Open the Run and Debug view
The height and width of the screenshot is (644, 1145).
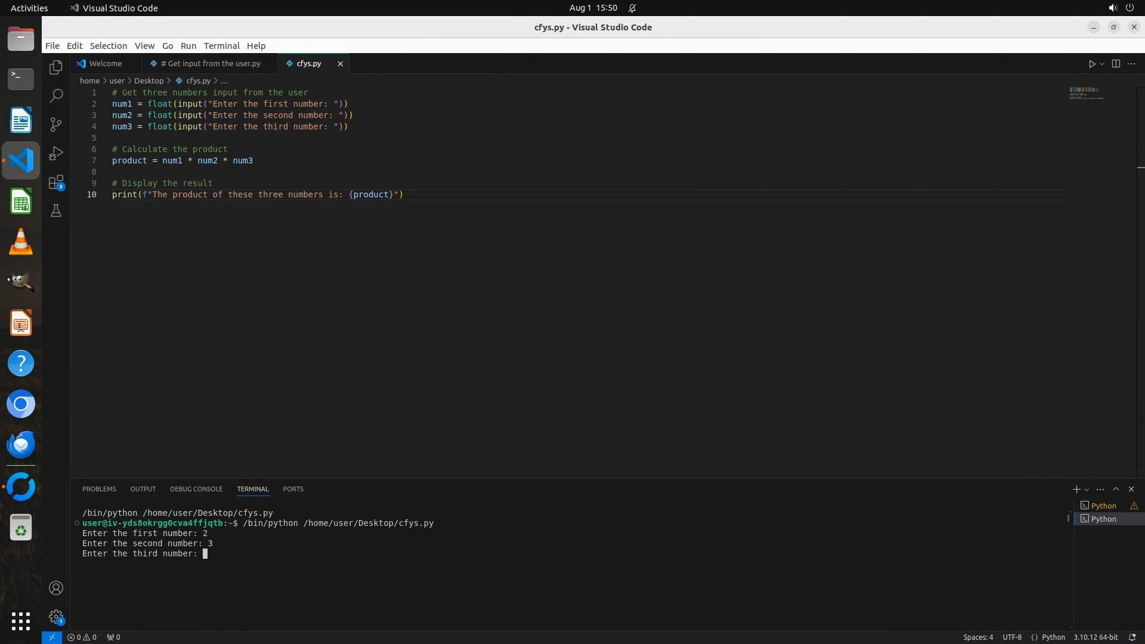click(x=56, y=153)
